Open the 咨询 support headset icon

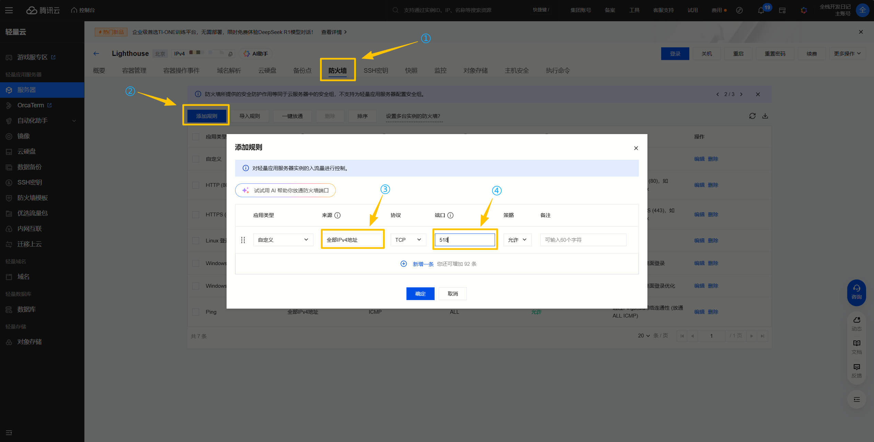[856, 288]
